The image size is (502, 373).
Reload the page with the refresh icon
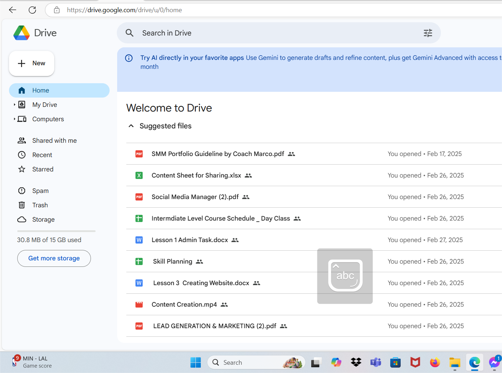32,10
